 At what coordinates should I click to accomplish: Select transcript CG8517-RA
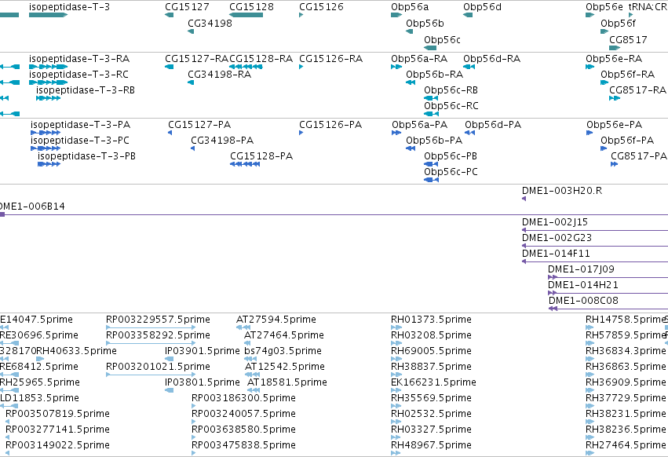pos(637,90)
